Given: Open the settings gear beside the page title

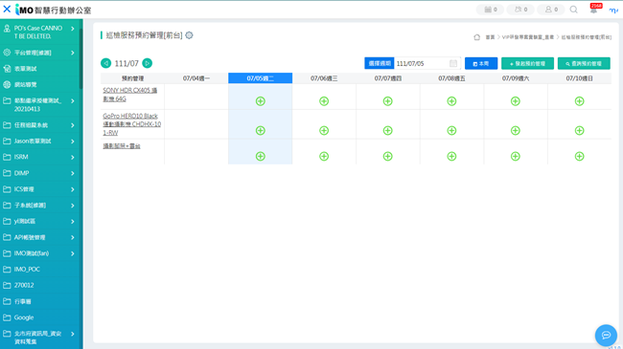Looking at the screenshot, I should pyautogui.click(x=189, y=35).
